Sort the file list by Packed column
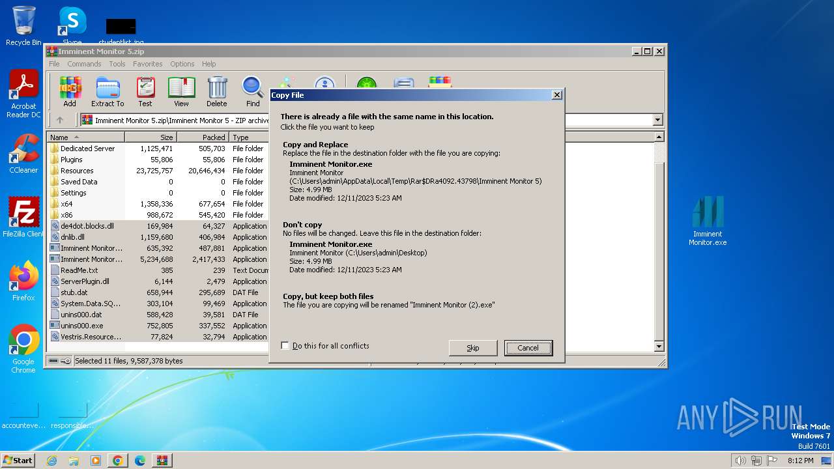This screenshot has height=469, width=834. 203,137
